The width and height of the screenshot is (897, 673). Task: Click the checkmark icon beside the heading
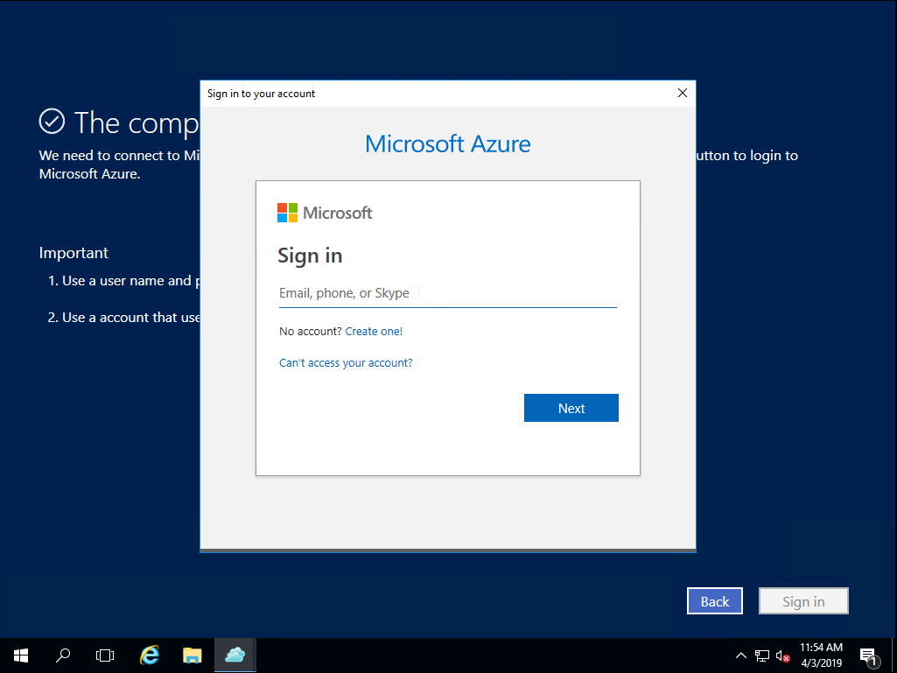[53, 122]
